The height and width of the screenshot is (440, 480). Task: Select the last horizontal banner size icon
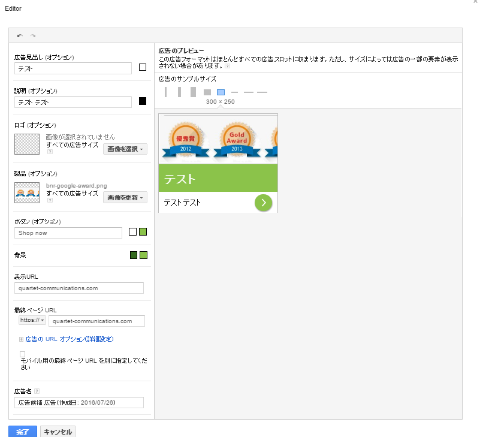[262, 92]
